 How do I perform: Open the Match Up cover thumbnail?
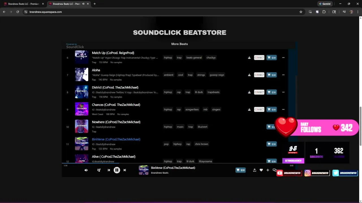coord(81,57)
